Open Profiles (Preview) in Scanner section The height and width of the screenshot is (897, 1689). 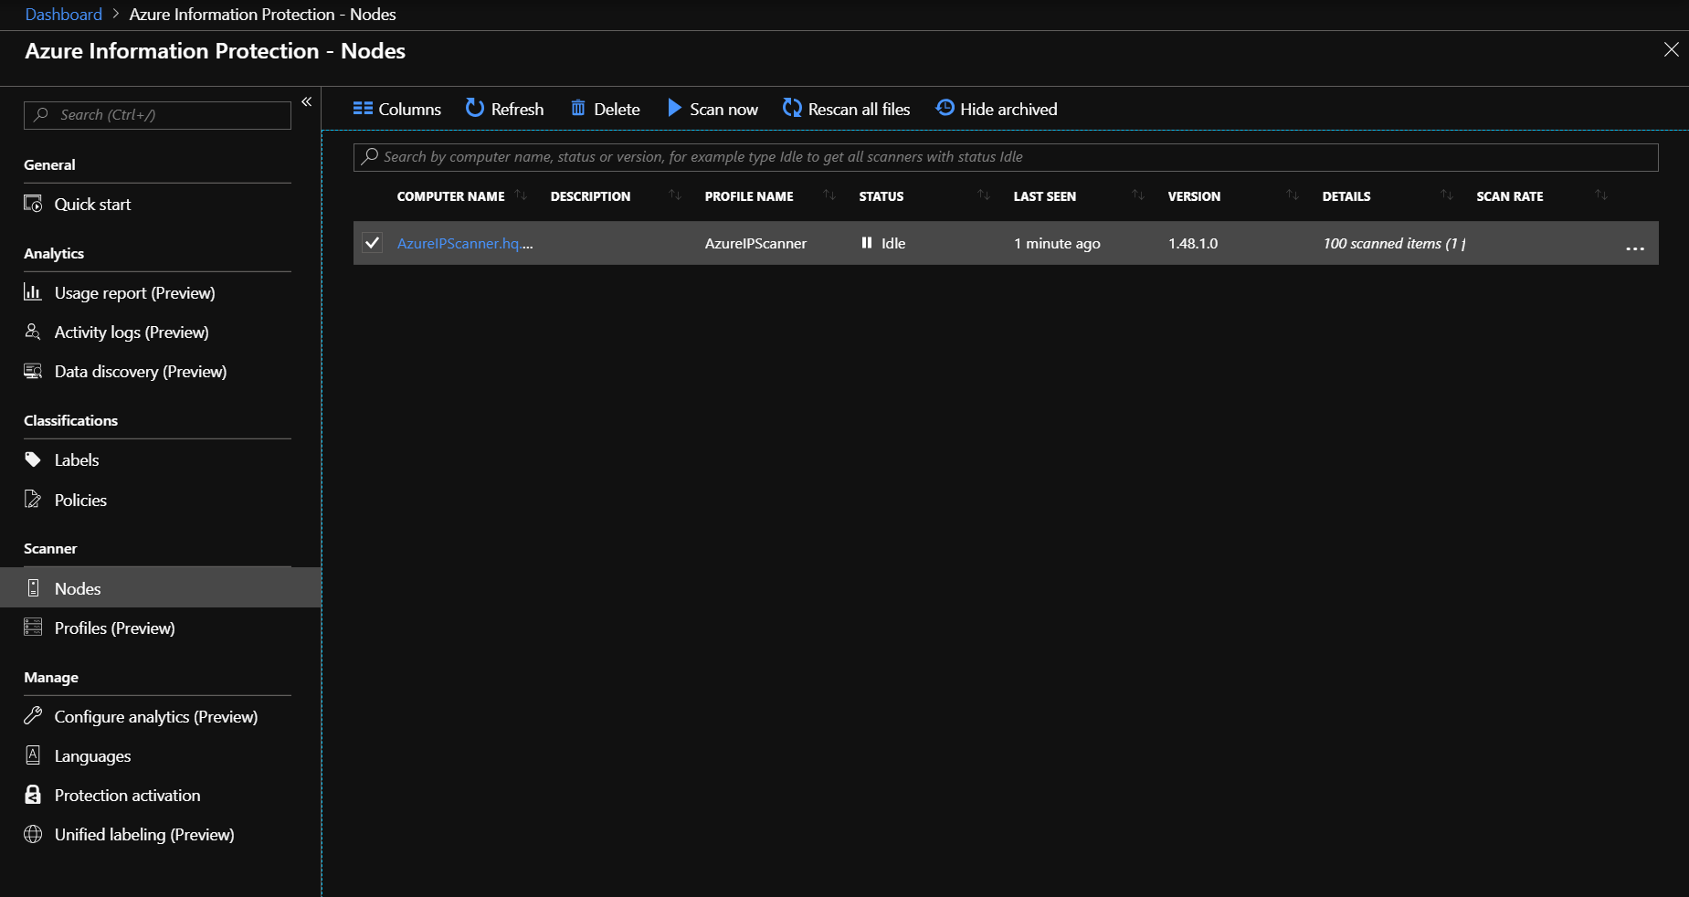[114, 628]
